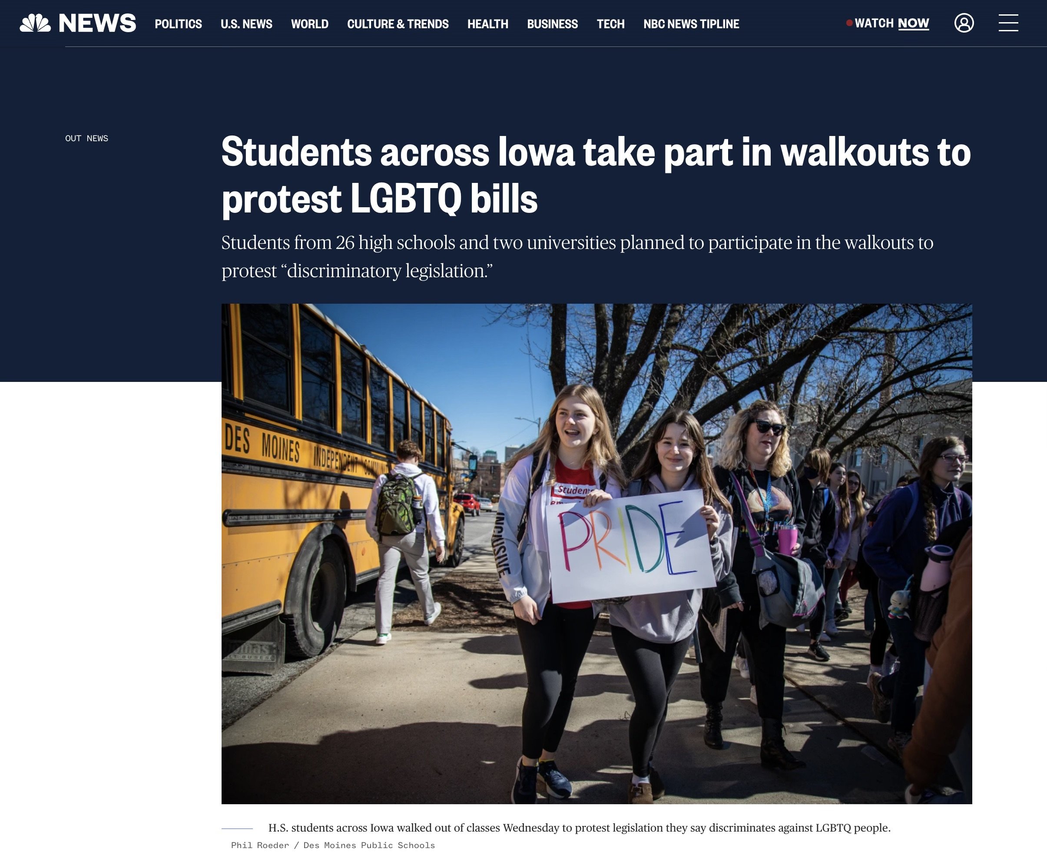Click the subheadline about 26 high schools
The image size is (1047, 862).
tap(577, 257)
